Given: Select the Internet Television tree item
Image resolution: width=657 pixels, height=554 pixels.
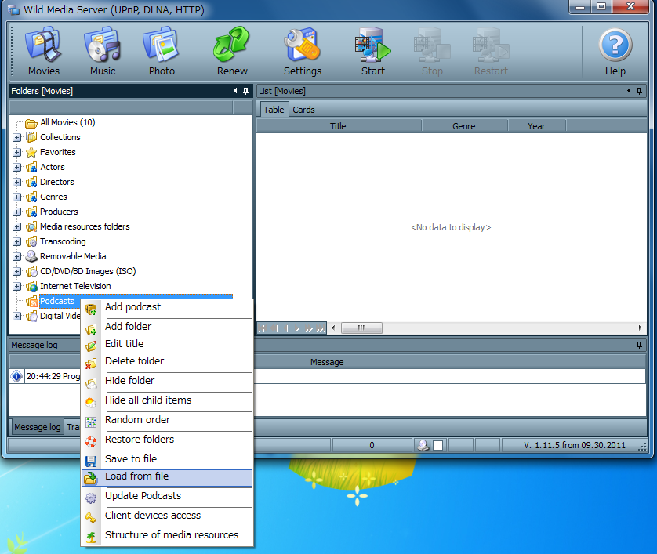Looking at the screenshot, I should [x=75, y=286].
